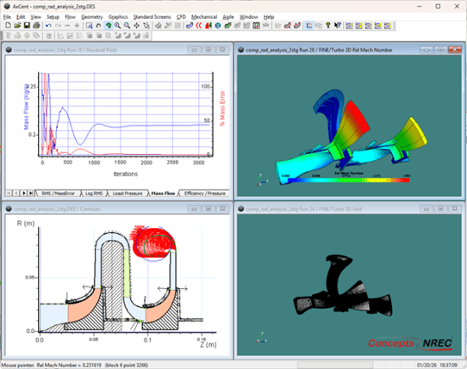Open the Edit menu

point(21,17)
